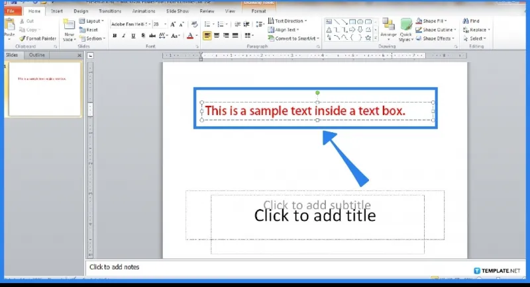Select the Right Arrow shape
The height and width of the screenshot is (287, 530).
tap(352, 30)
